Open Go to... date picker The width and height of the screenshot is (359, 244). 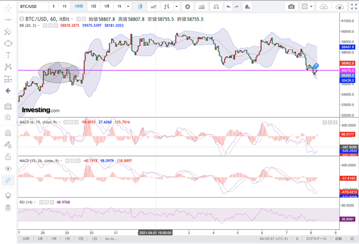point(111,239)
